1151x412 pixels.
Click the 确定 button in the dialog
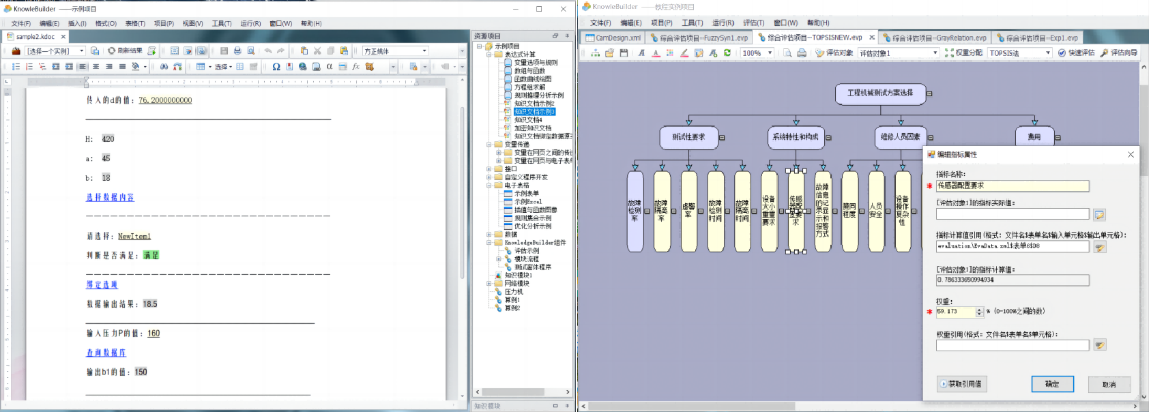[x=1052, y=384]
